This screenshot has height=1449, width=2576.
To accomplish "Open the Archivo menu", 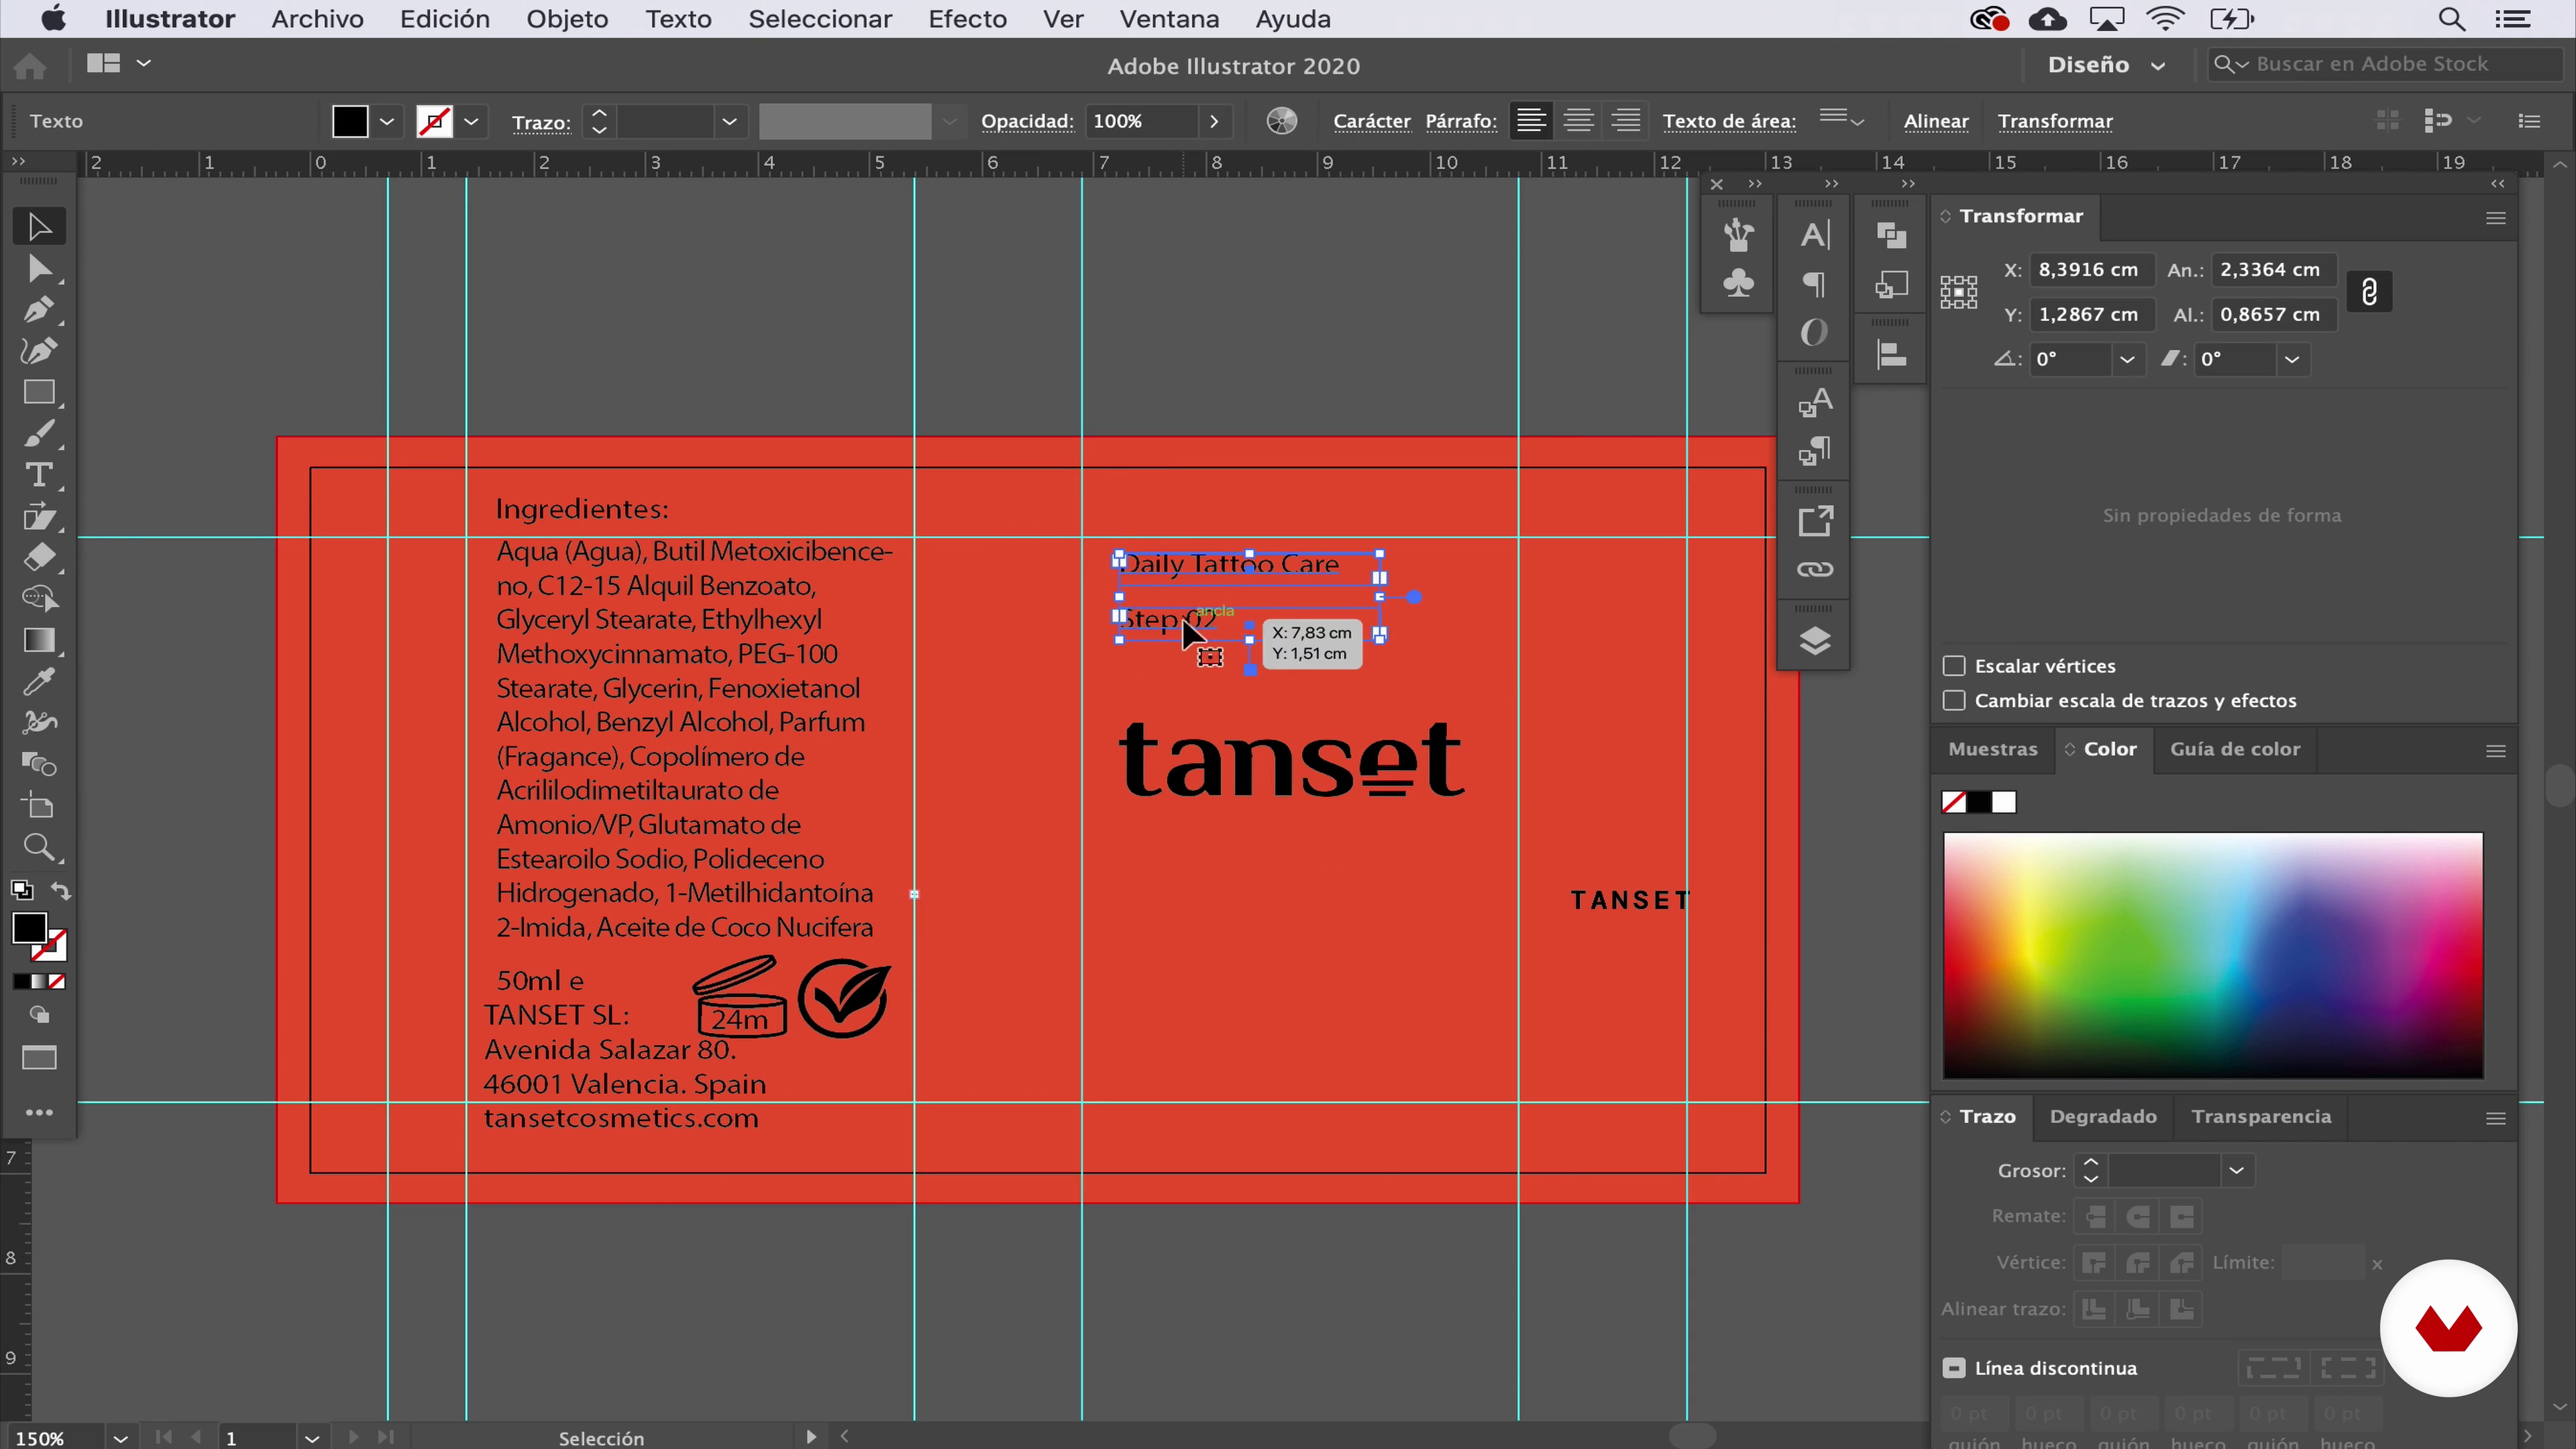I will click(x=317, y=19).
